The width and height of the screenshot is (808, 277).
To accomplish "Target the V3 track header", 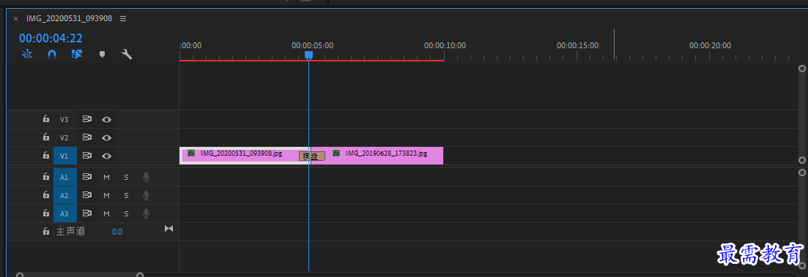I will 64,119.
